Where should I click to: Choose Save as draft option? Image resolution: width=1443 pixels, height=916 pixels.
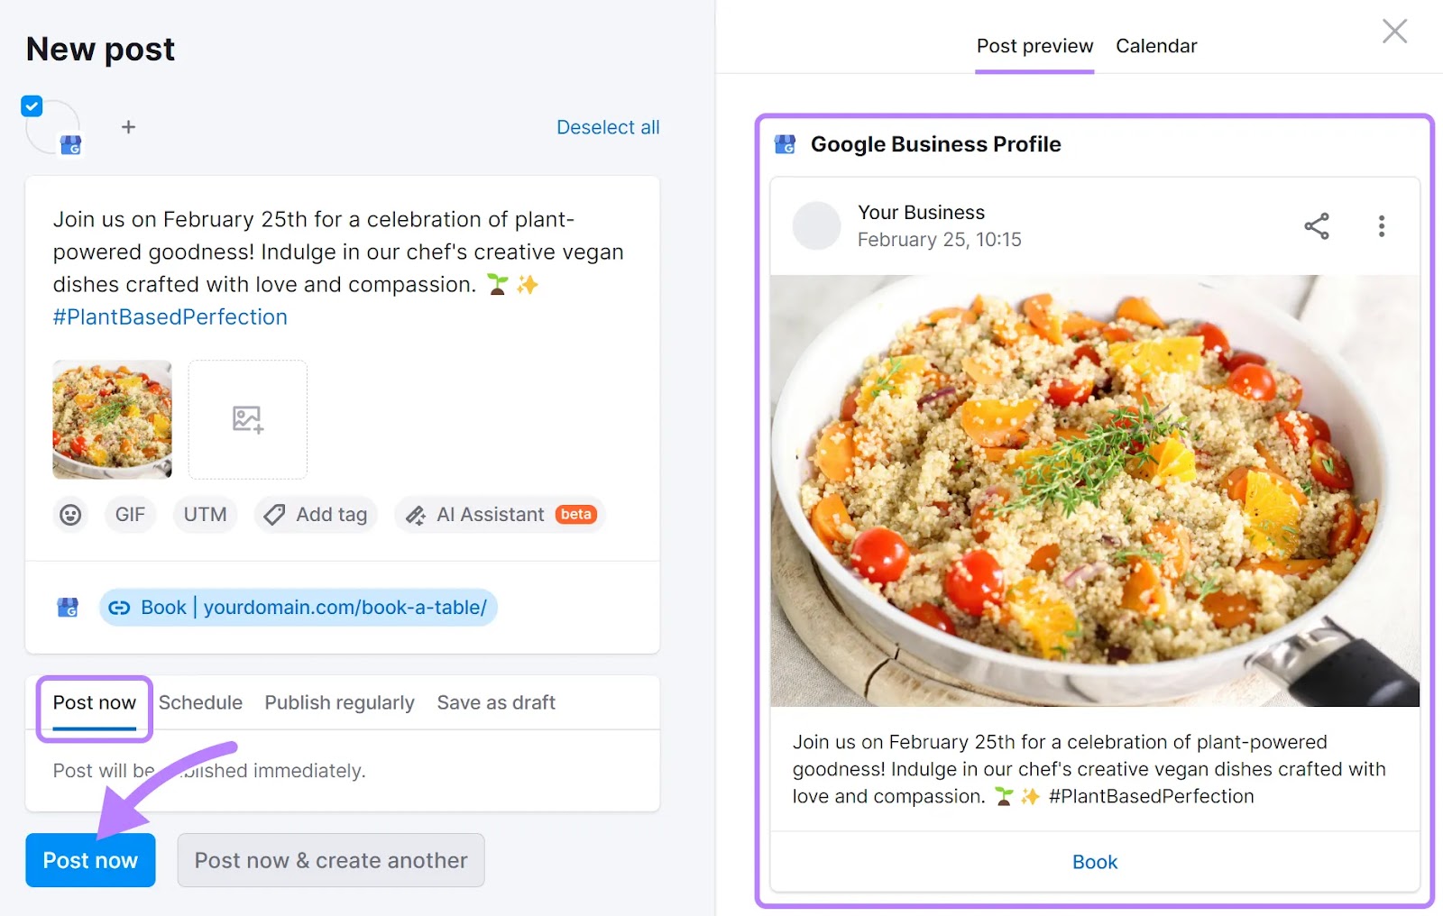pyautogui.click(x=495, y=702)
